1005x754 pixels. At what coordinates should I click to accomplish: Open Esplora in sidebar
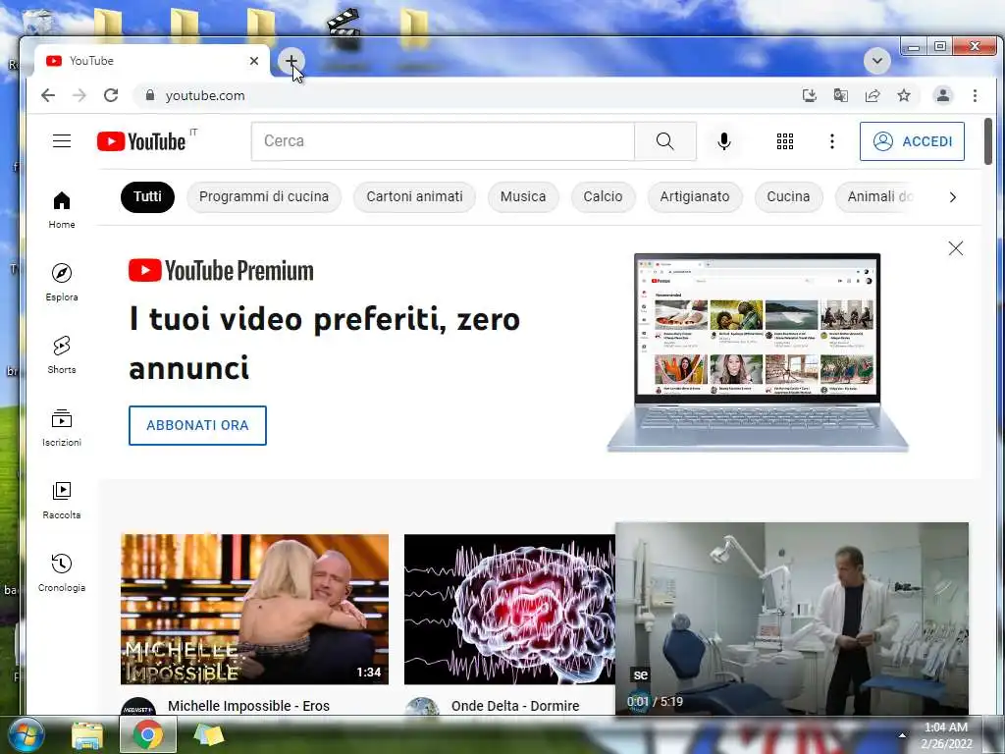[x=62, y=283]
